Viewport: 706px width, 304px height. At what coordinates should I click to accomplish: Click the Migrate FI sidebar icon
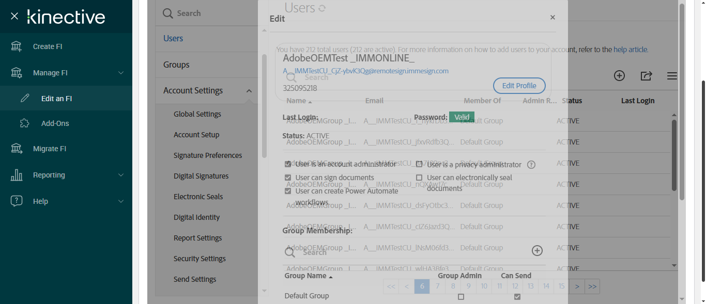point(17,149)
